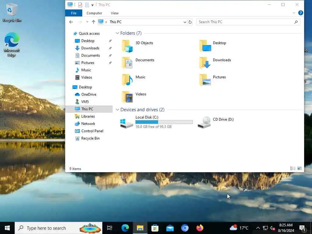Open the notification Action Center icon
Screen dimensions: 312x234
(x=303, y=228)
